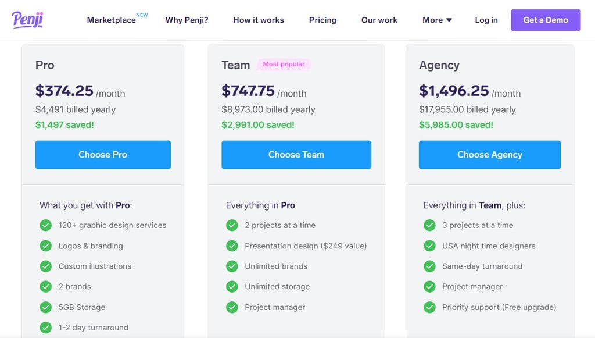Click checkmark beside Unlimited storage
The height and width of the screenshot is (338, 595).
(x=232, y=286)
